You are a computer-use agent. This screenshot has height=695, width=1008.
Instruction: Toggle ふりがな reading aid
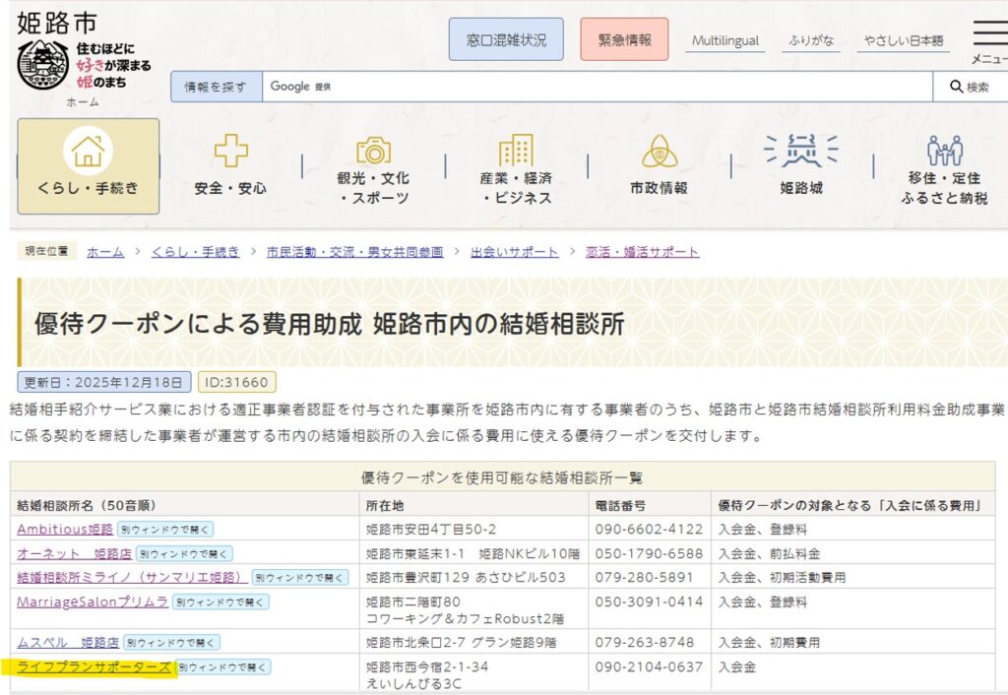click(x=811, y=41)
